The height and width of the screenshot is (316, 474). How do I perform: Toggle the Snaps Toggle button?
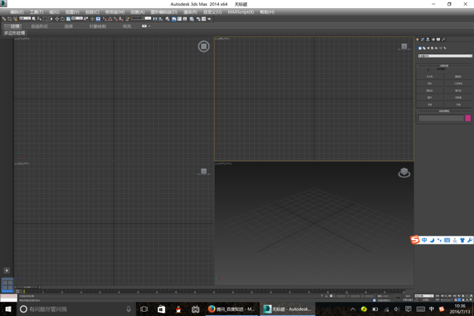coord(104,19)
